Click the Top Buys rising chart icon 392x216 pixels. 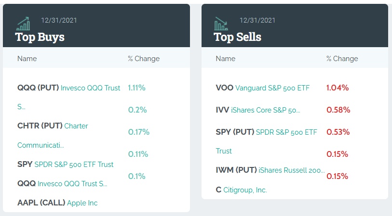(23, 23)
